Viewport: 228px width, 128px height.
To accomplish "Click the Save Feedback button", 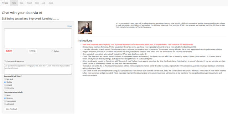I will 11,109.
